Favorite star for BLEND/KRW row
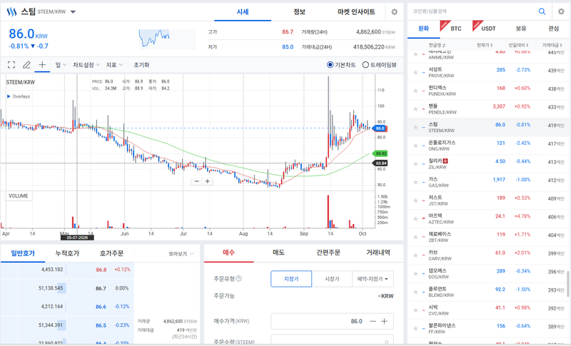 point(415,292)
